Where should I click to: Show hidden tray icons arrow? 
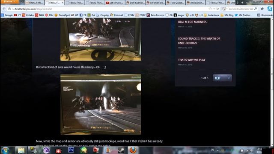tap(218, 150)
